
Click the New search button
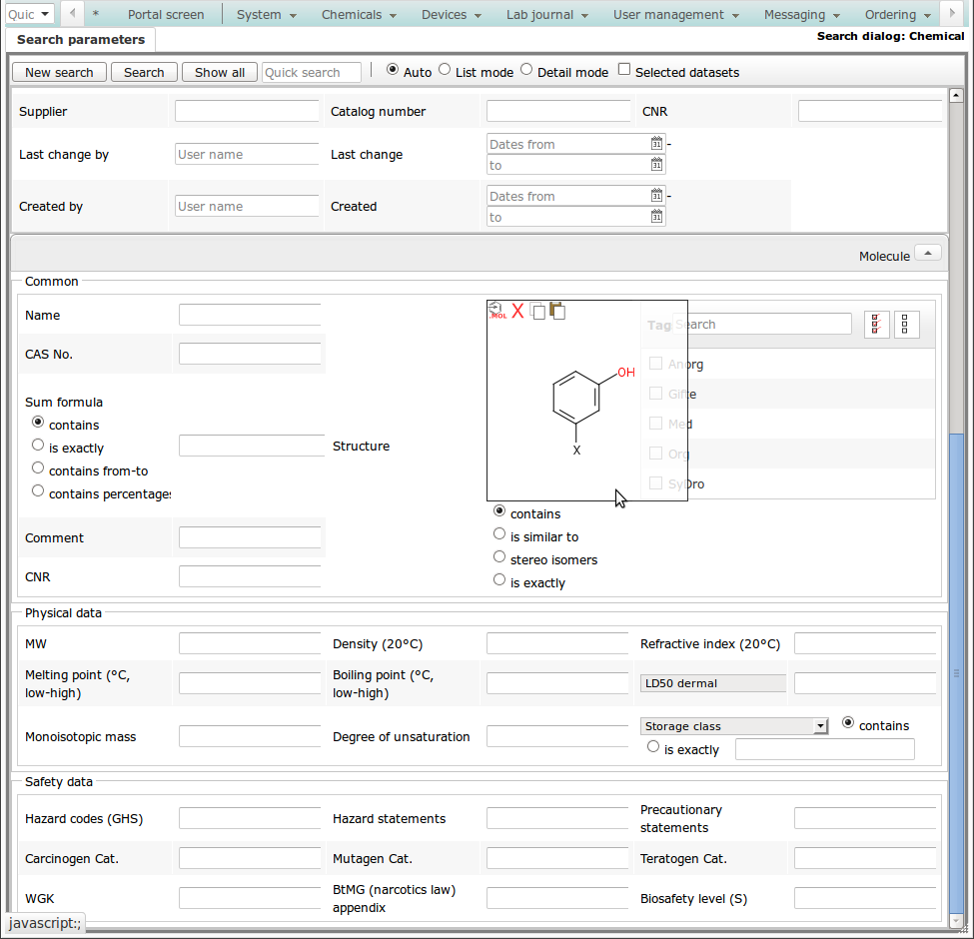pyautogui.click(x=59, y=72)
